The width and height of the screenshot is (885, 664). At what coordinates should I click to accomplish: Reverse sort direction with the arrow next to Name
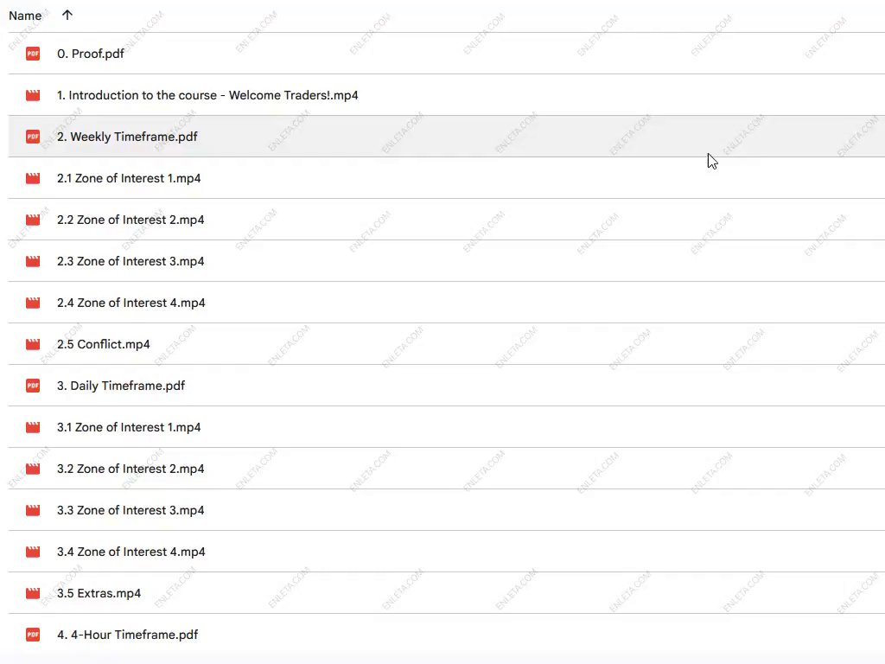point(67,15)
